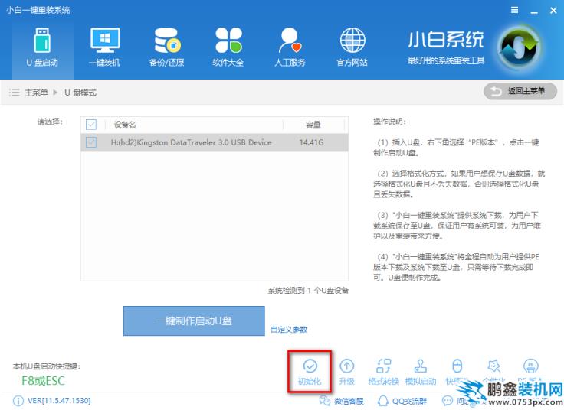Open QQ交流群 penguin link
The width and height of the screenshot is (564, 410).
click(x=402, y=401)
